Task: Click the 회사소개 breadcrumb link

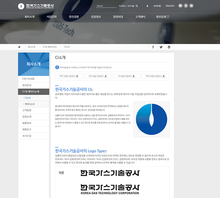Action: click(31, 47)
